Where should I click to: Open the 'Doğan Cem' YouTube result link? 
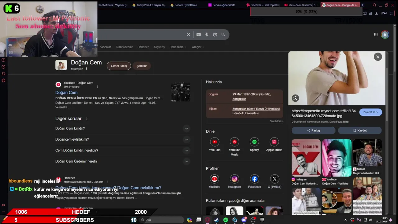click(x=66, y=92)
